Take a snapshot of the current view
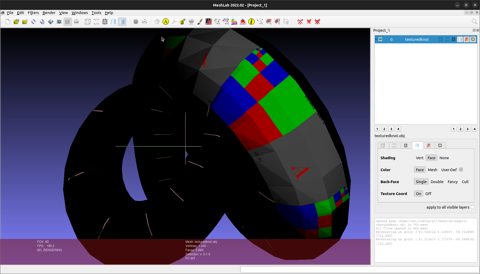The image size is (480, 274). (x=59, y=22)
